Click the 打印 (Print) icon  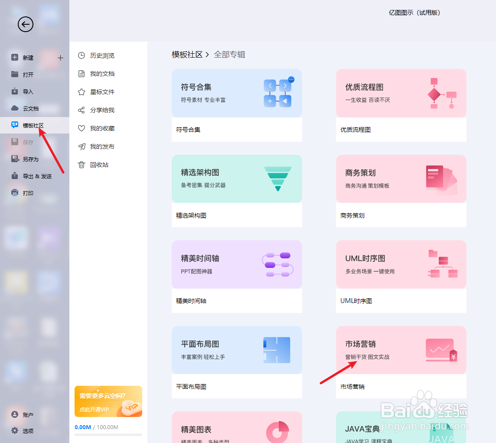tap(13, 192)
